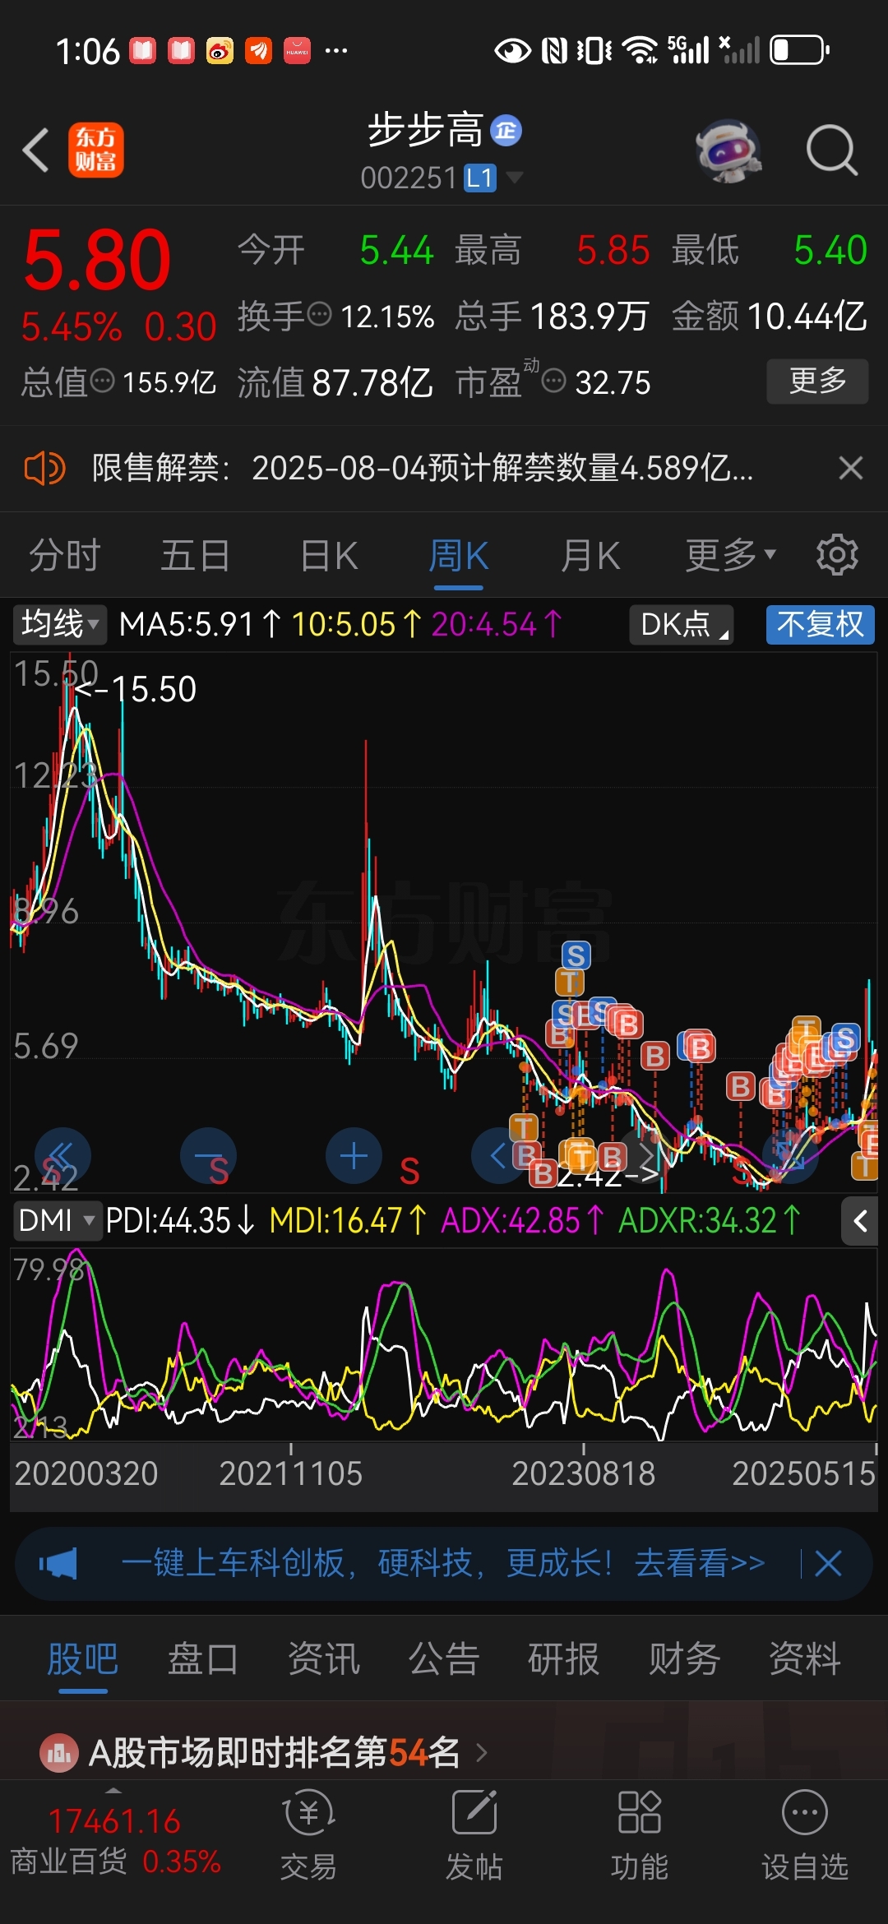Tap the blue 企 badge next to 步步高
Viewport: 888px width, 1924px height.
[506, 131]
